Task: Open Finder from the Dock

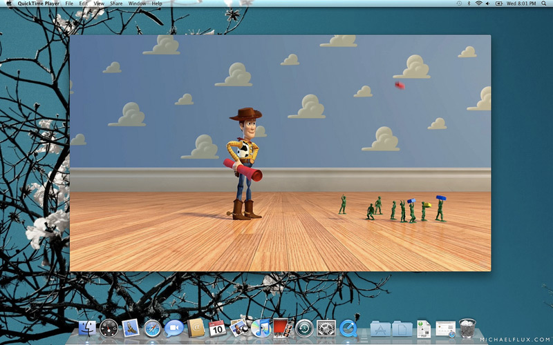Action: (x=87, y=328)
